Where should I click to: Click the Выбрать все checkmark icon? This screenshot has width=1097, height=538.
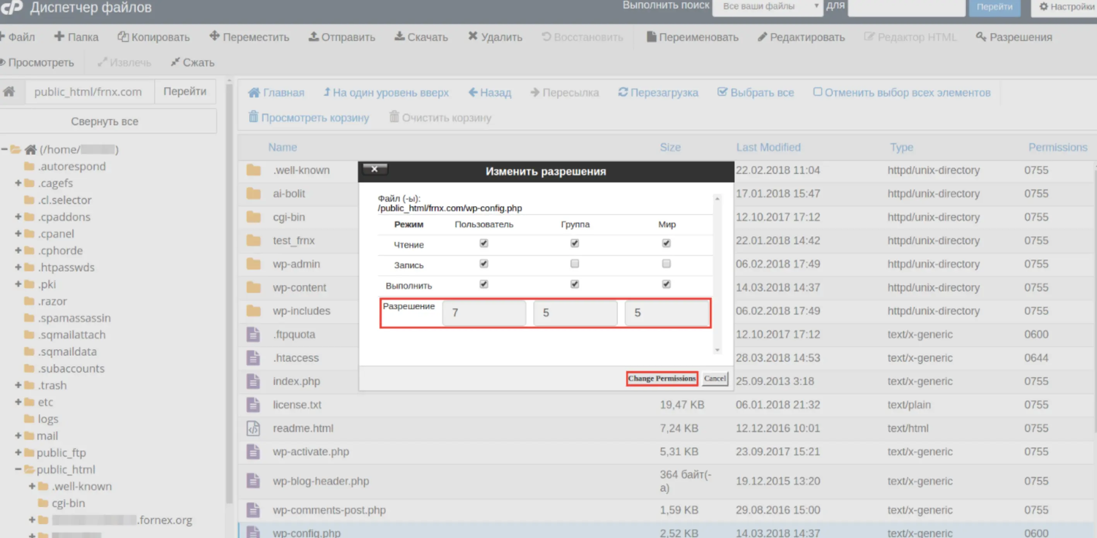coord(722,92)
